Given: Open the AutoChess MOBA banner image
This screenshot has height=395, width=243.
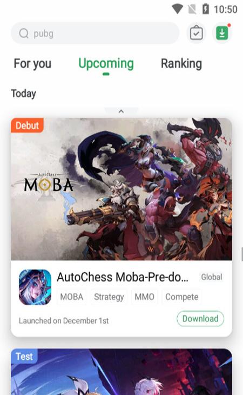Looking at the screenshot, I should click(122, 189).
